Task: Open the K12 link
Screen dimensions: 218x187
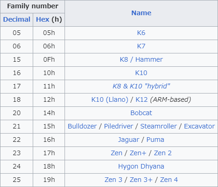Action: [x=141, y=99]
